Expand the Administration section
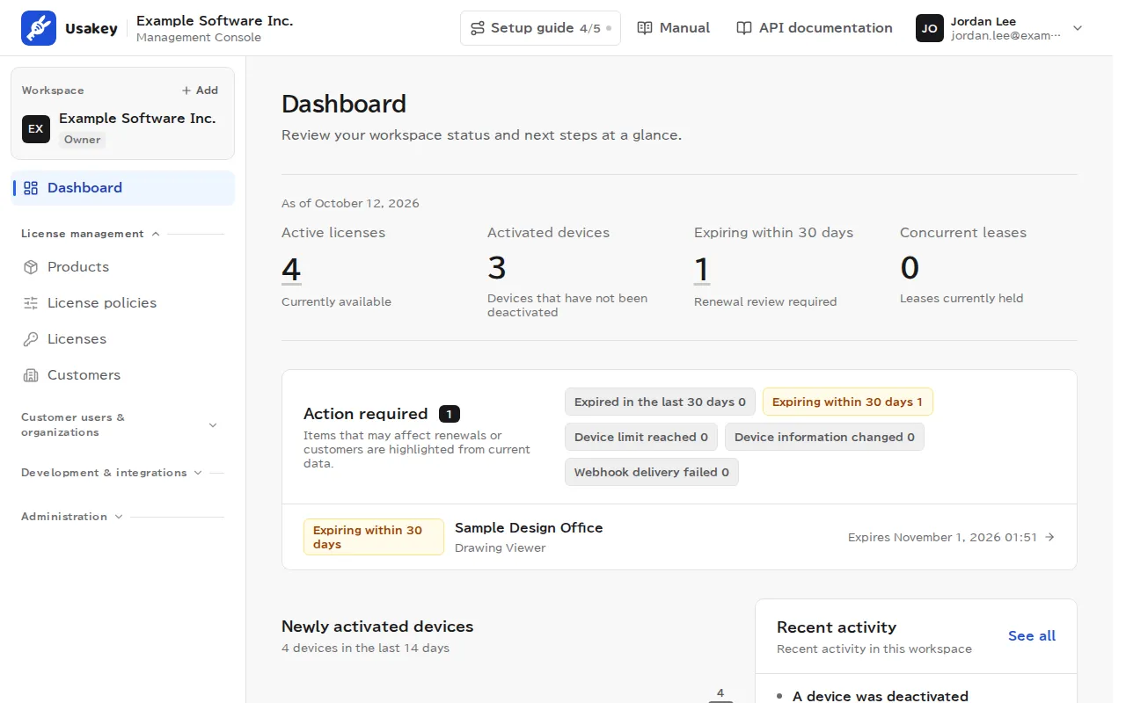 point(122,517)
